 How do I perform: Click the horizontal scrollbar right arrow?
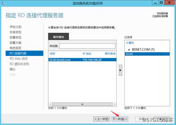[x=114, y=104]
